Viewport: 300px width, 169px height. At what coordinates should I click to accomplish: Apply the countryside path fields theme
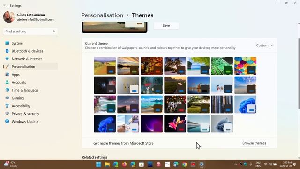pos(105,66)
